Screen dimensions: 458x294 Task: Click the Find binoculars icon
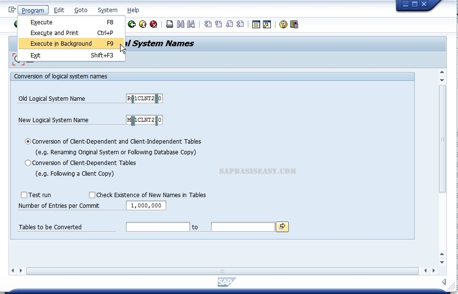point(180,24)
